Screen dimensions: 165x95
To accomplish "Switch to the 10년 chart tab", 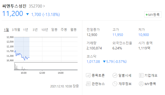I will coord(45,30).
